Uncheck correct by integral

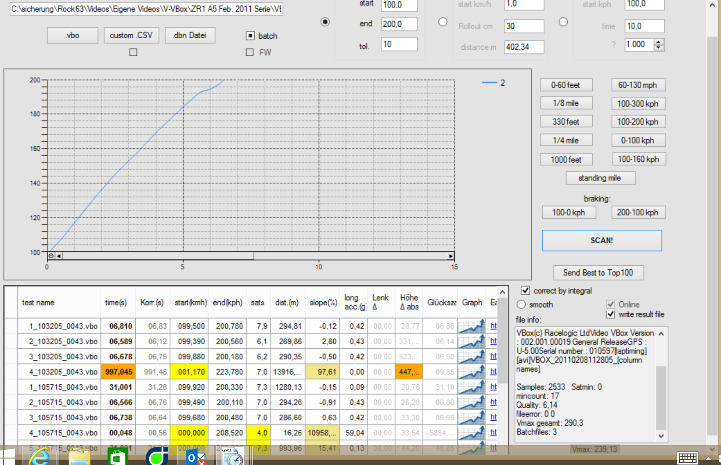(x=525, y=291)
